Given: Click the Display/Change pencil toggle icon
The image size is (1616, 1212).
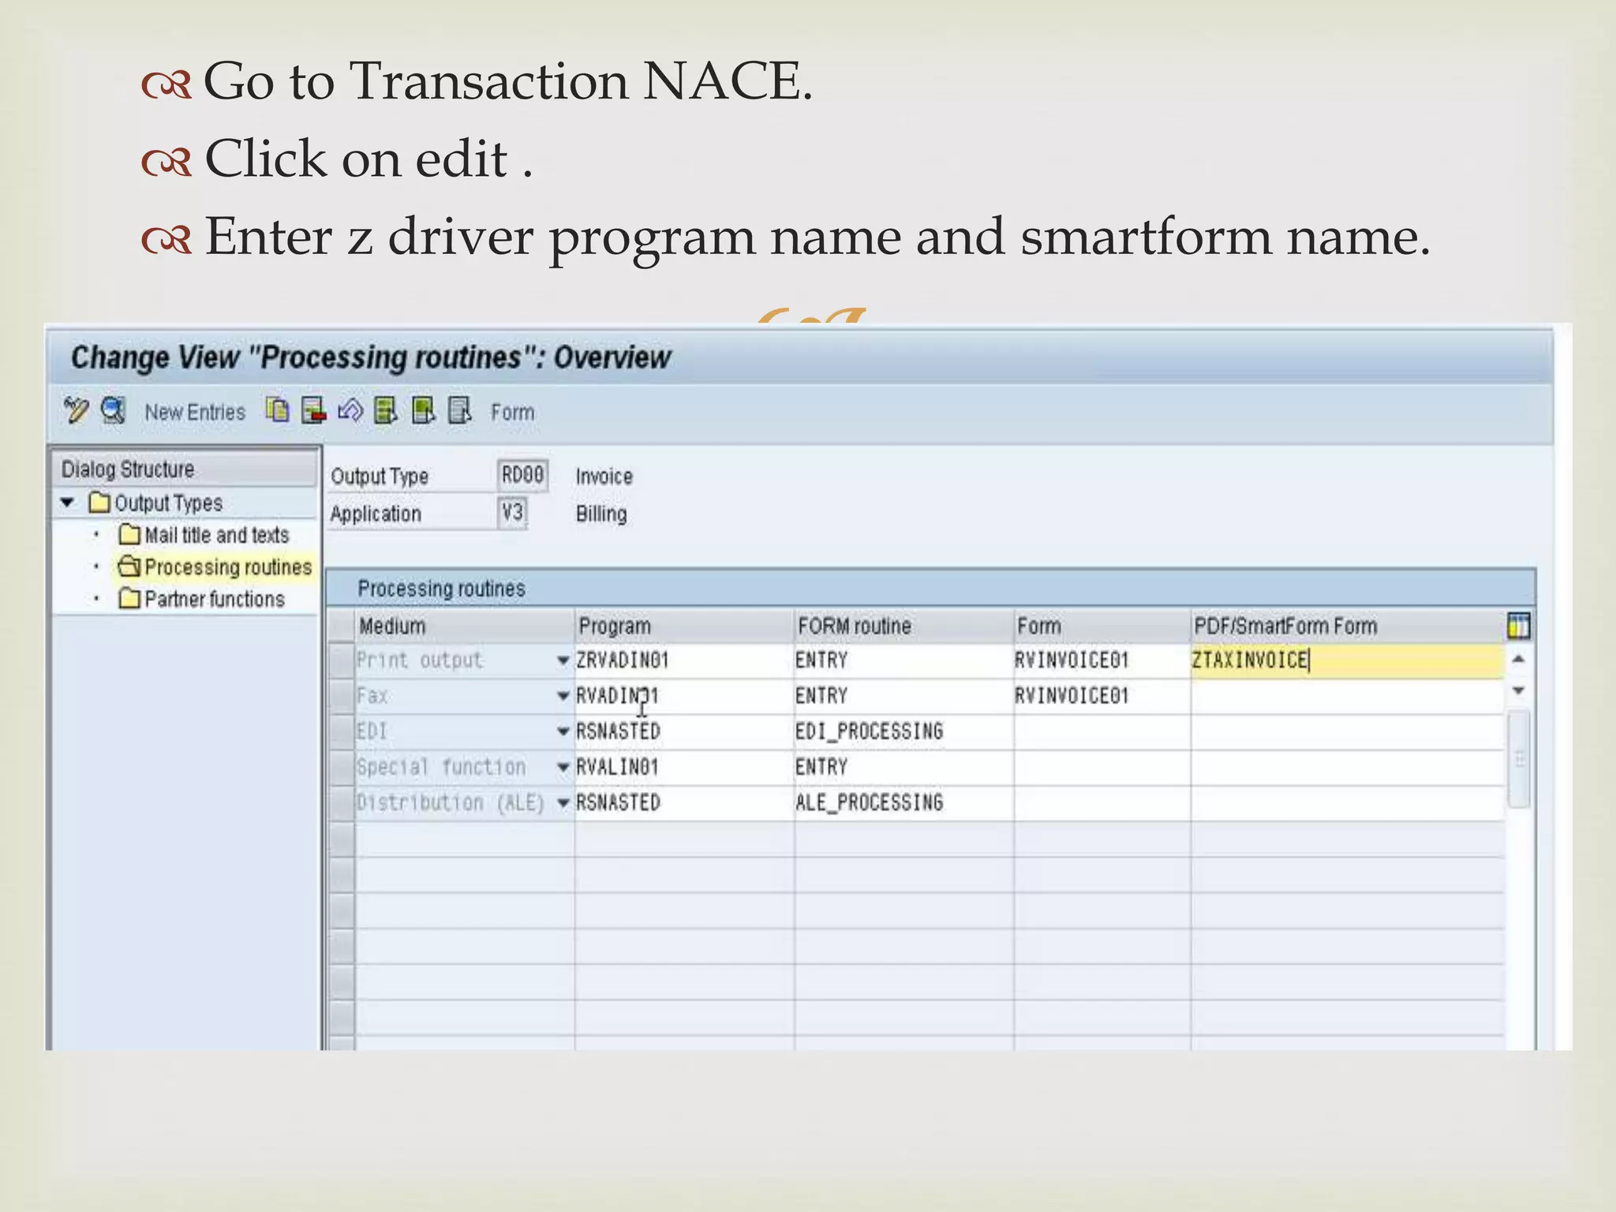Looking at the screenshot, I should point(77,411).
